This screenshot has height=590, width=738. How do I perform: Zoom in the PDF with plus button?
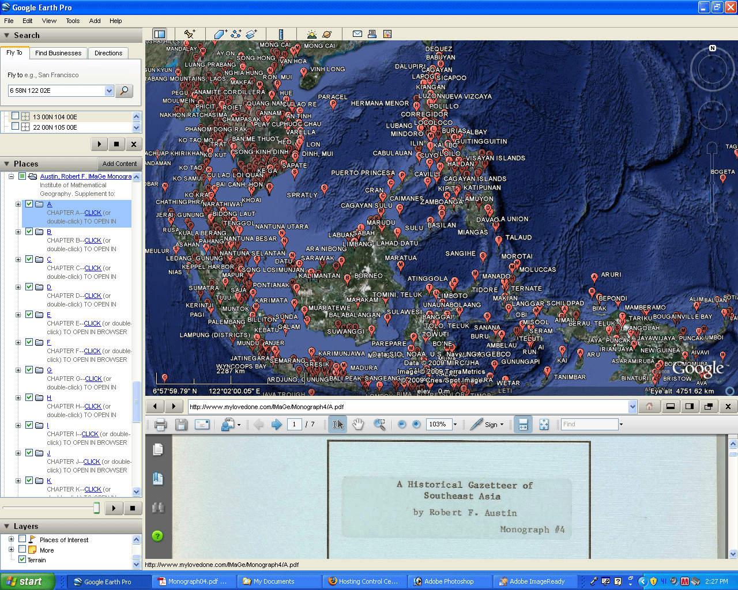pos(416,425)
